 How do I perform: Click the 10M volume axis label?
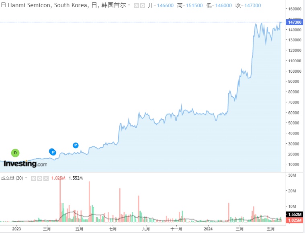pyautogui.click(x=292, y=206)
